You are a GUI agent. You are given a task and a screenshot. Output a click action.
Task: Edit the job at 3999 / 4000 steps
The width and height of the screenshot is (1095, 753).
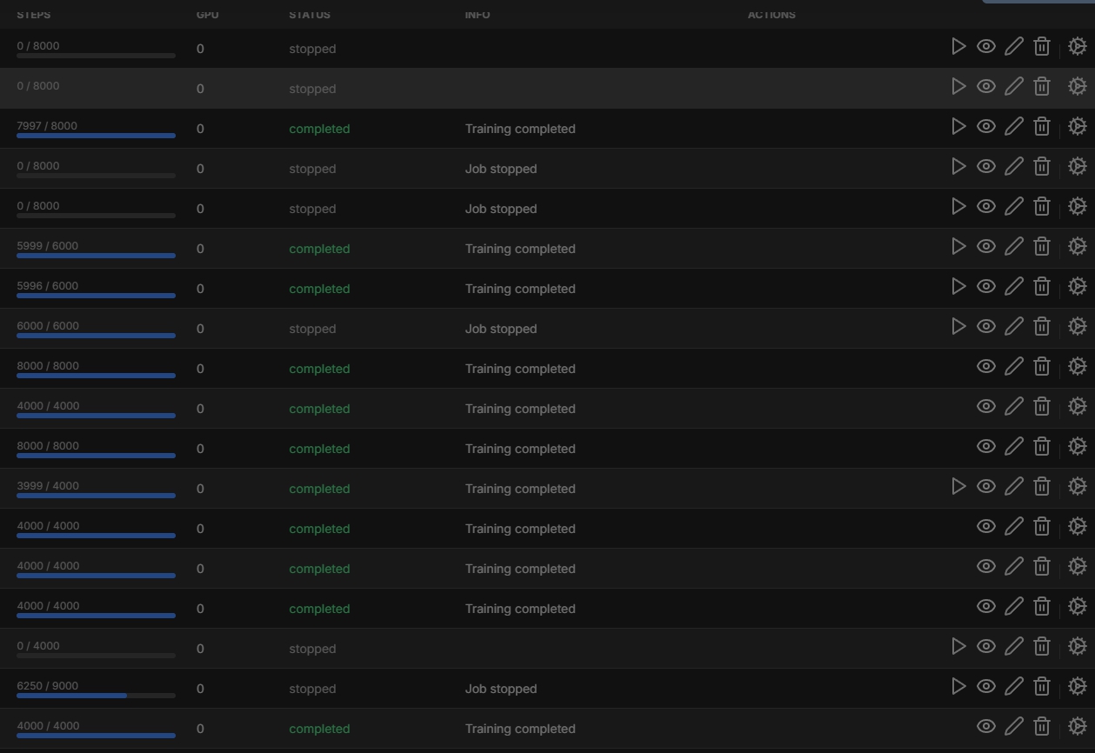point(1014,486)
